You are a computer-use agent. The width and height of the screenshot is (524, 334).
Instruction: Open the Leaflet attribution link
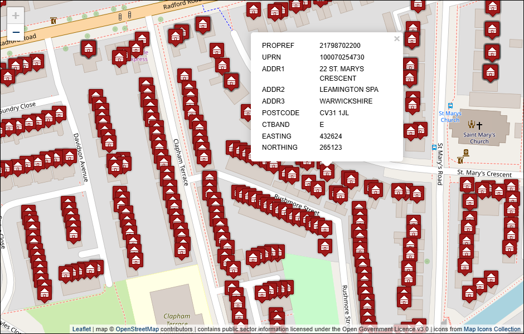81,329
